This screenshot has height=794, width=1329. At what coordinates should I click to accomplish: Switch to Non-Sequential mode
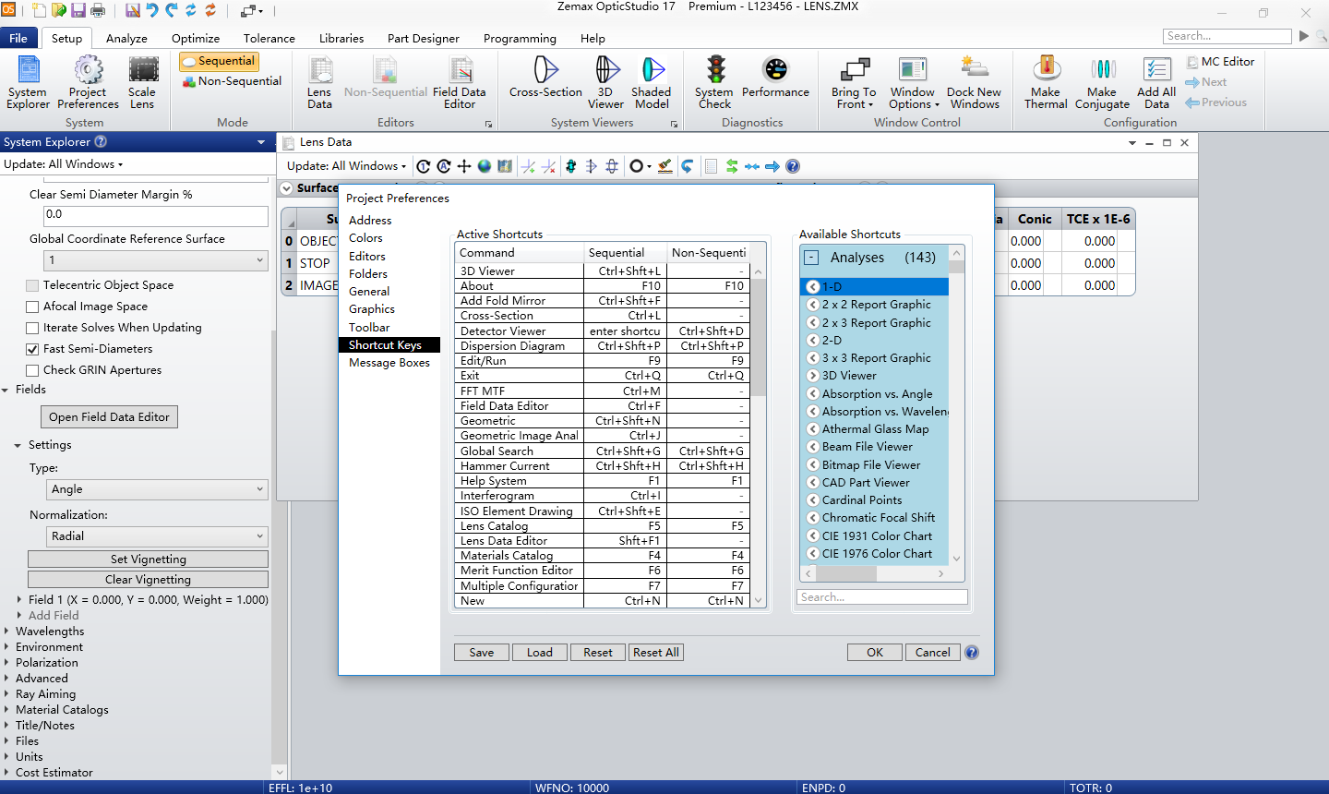pyautogui.click(x=232, y=81)
